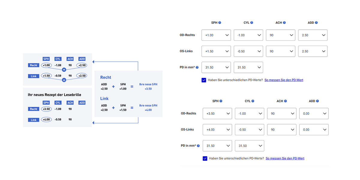Click the circled +3.50 SPH value in diagram
The height and width of the screenshot is (180, 360).
tap(46, 109)
